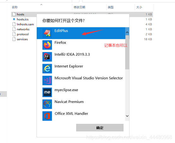Select Microsoft Visual Studio Version Selector text
This screenshot has width=175, height=143.
89,78
